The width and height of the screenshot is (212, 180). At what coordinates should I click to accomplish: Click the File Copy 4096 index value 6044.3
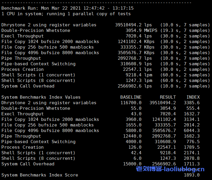[x=192, y=131]
